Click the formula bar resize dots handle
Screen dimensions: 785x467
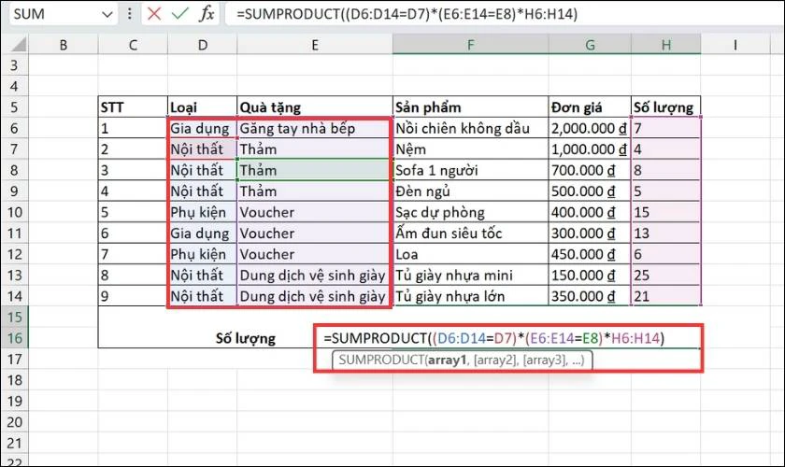[x=130, y=13]
